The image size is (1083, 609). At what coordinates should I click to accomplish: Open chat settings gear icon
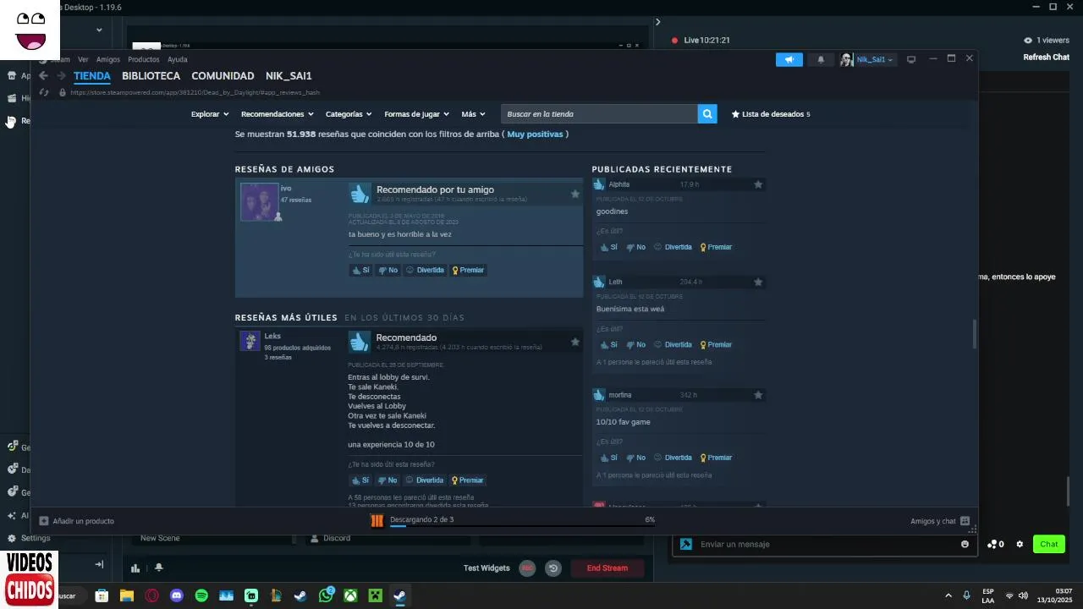click(1020, 544)
